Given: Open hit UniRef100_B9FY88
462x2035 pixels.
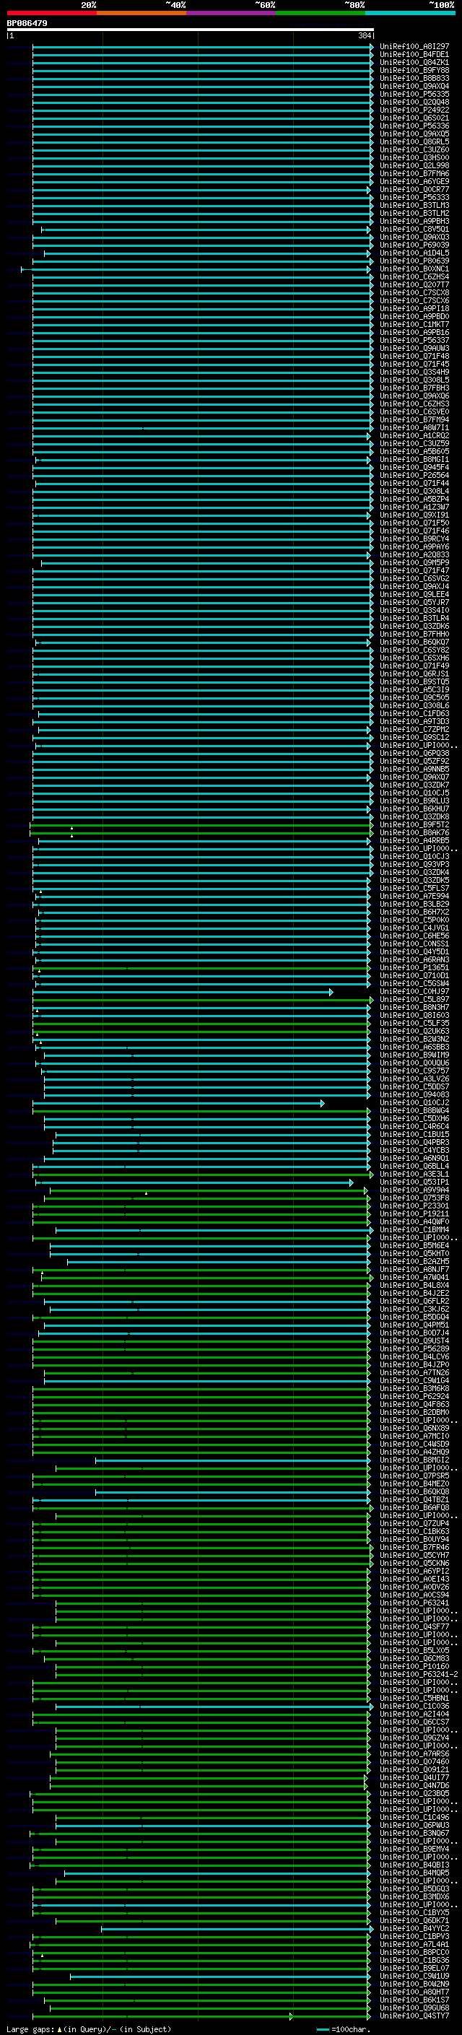Looking at the screenshot, I should tap(414, 70).
